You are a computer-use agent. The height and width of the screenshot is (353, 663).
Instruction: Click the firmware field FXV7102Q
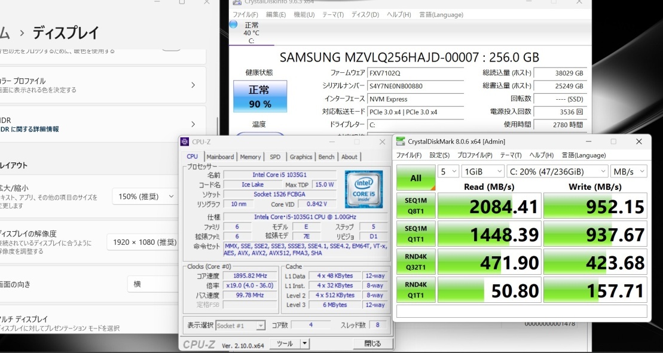(x=415, y=73)
